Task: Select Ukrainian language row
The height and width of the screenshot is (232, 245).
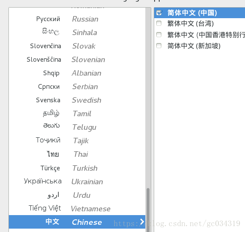Action: click(77, 182)
